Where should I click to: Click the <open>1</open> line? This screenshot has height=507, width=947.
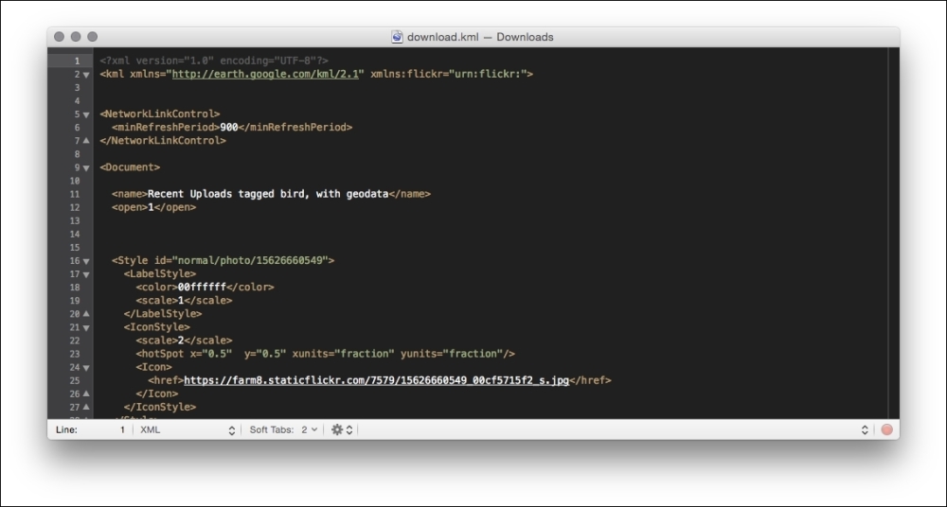click(154, 208)
